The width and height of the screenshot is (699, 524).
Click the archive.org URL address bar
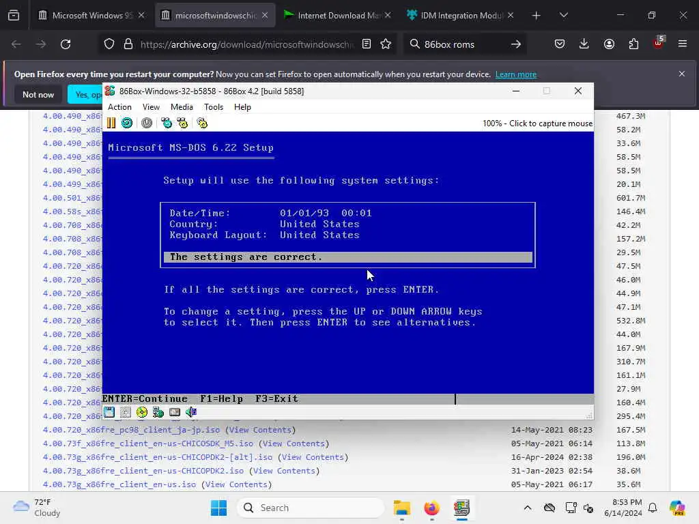pos(246,44)
